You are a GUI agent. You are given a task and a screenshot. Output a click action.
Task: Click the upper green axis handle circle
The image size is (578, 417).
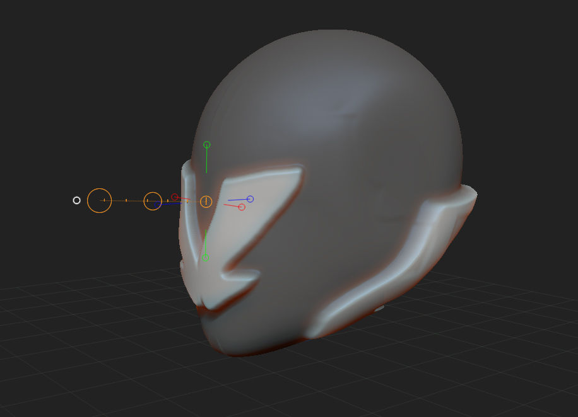coord(207,145)
